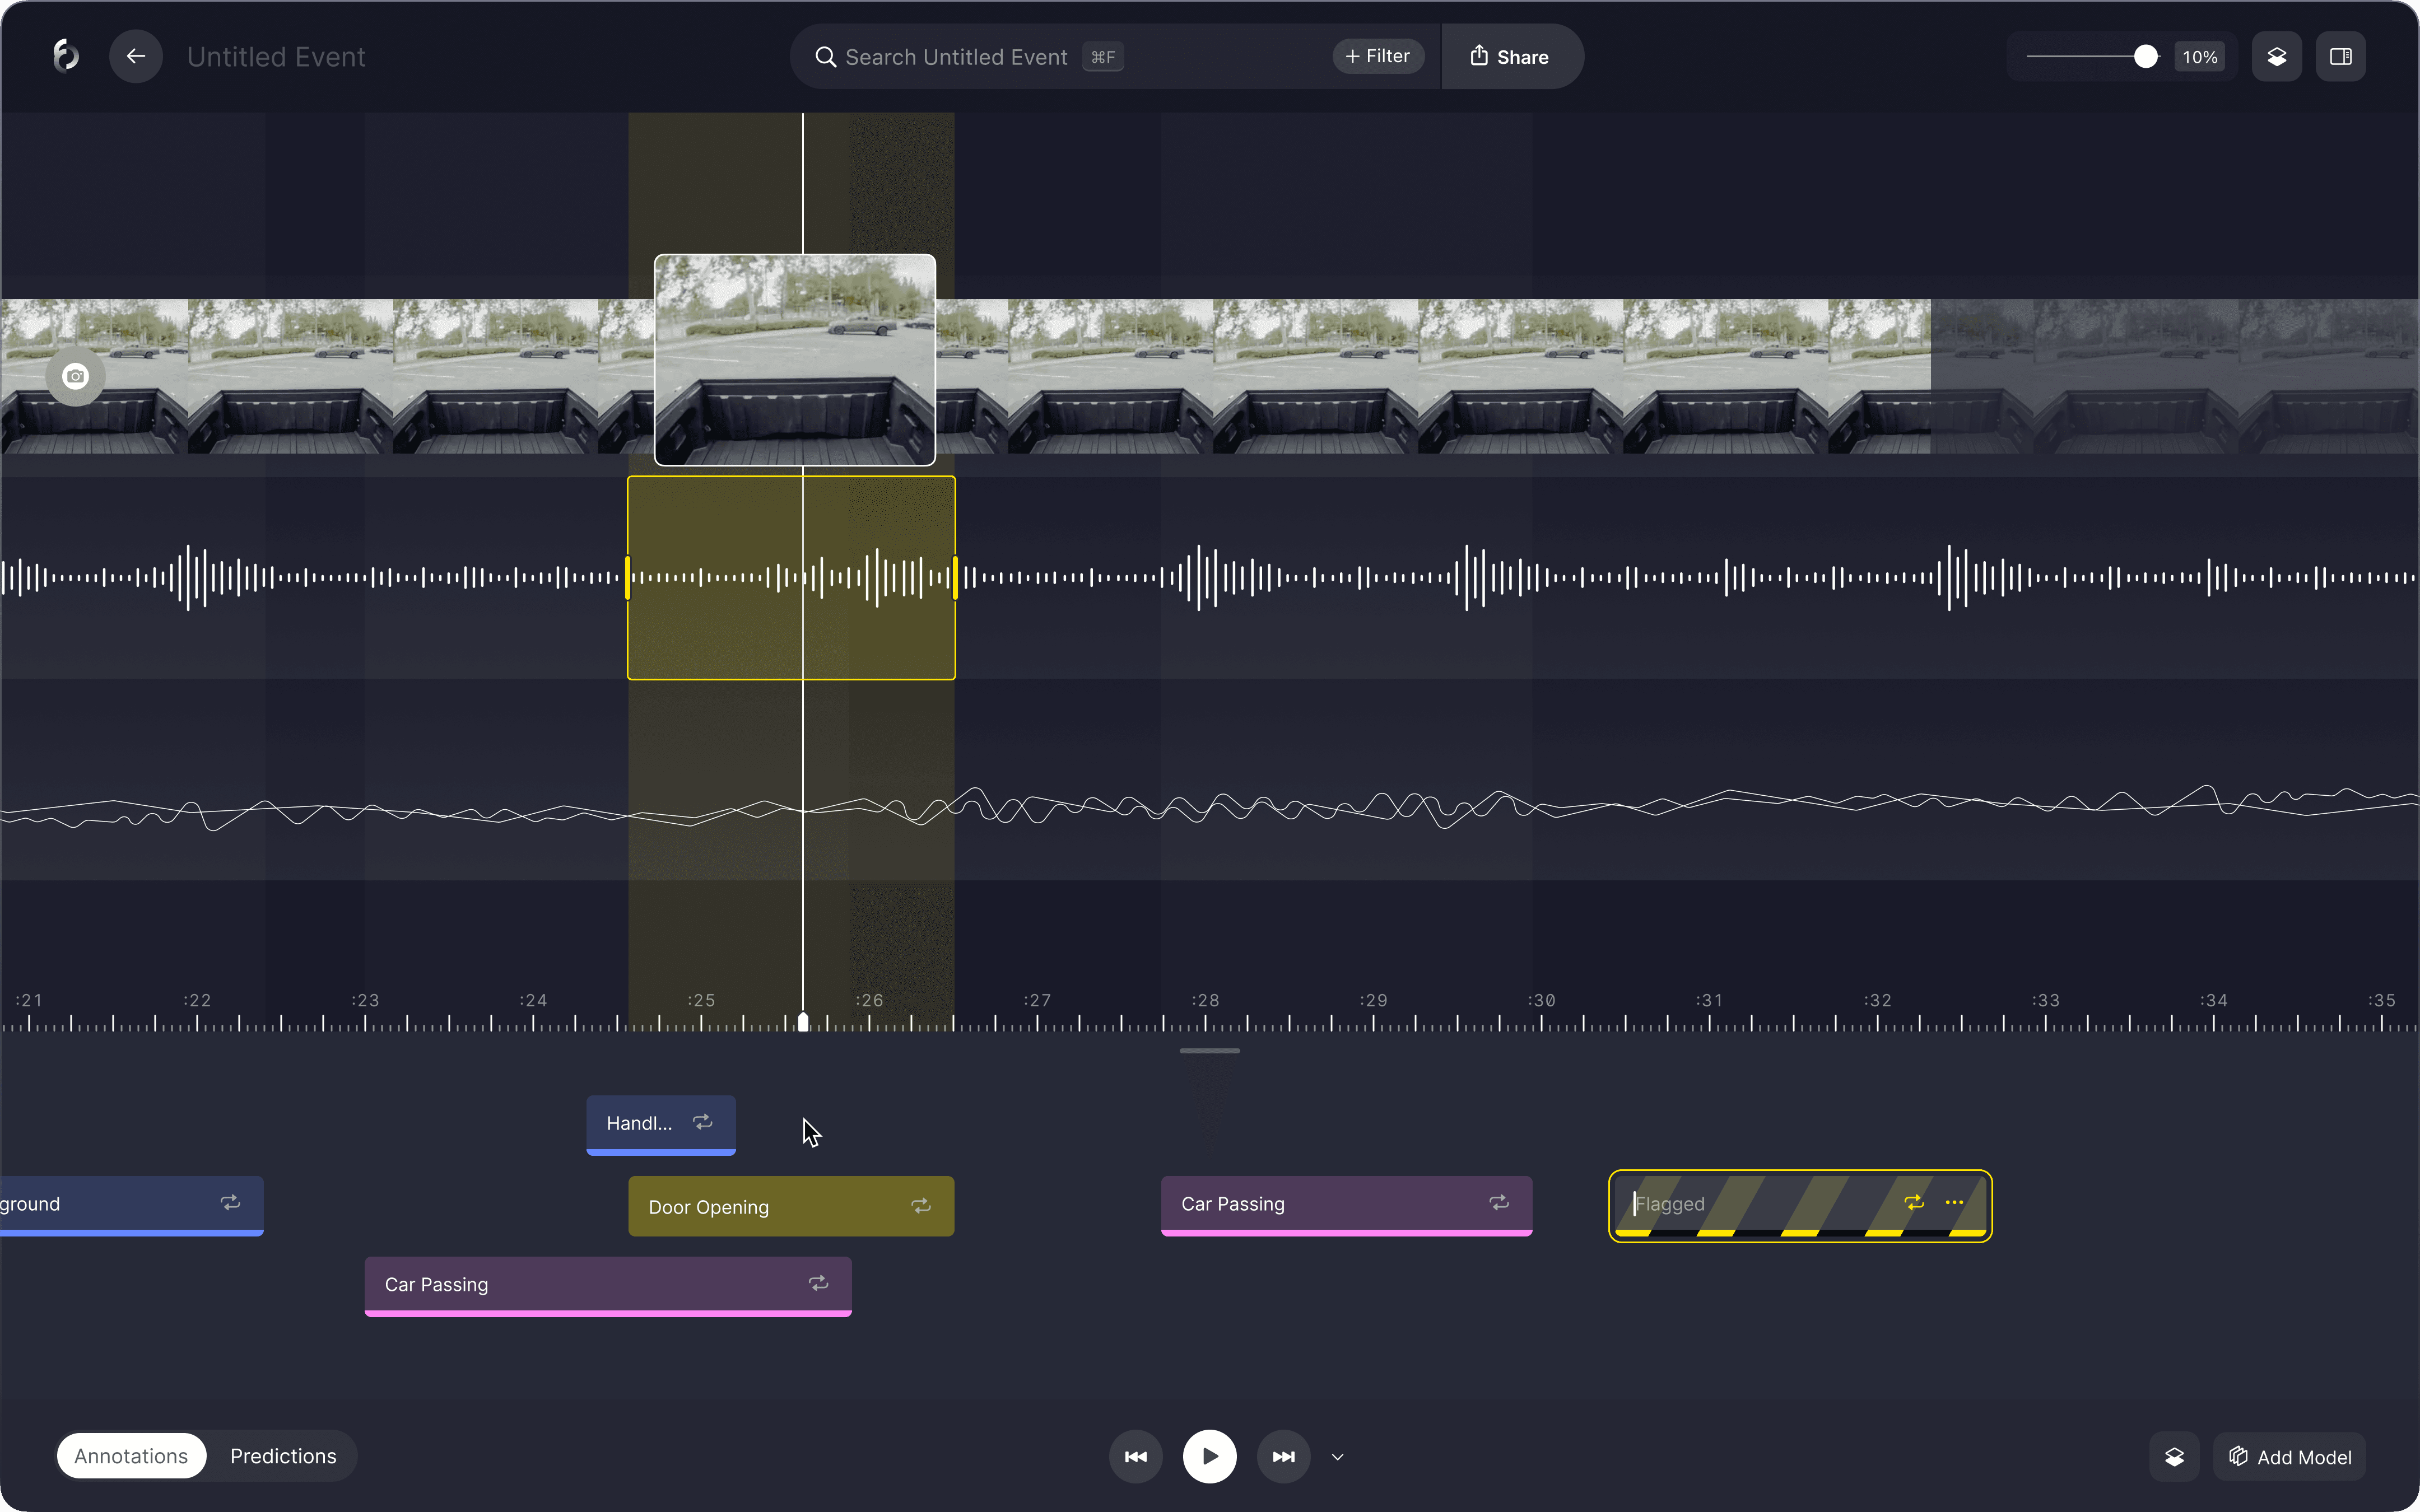
Task: Skip forward with next button
Action: tap(1284, 1457)
